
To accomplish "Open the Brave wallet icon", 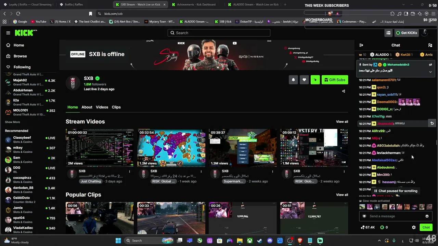I will (x=413, y=14).
